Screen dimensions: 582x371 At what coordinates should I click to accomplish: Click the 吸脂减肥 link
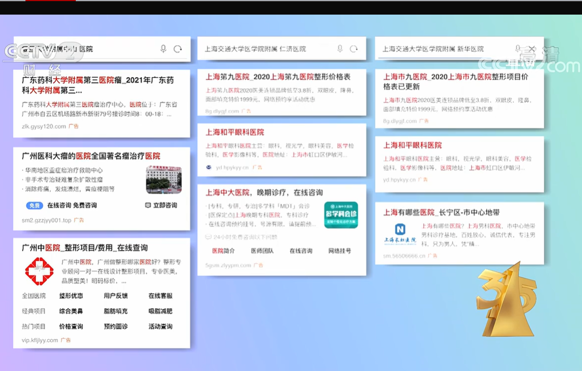160,311
